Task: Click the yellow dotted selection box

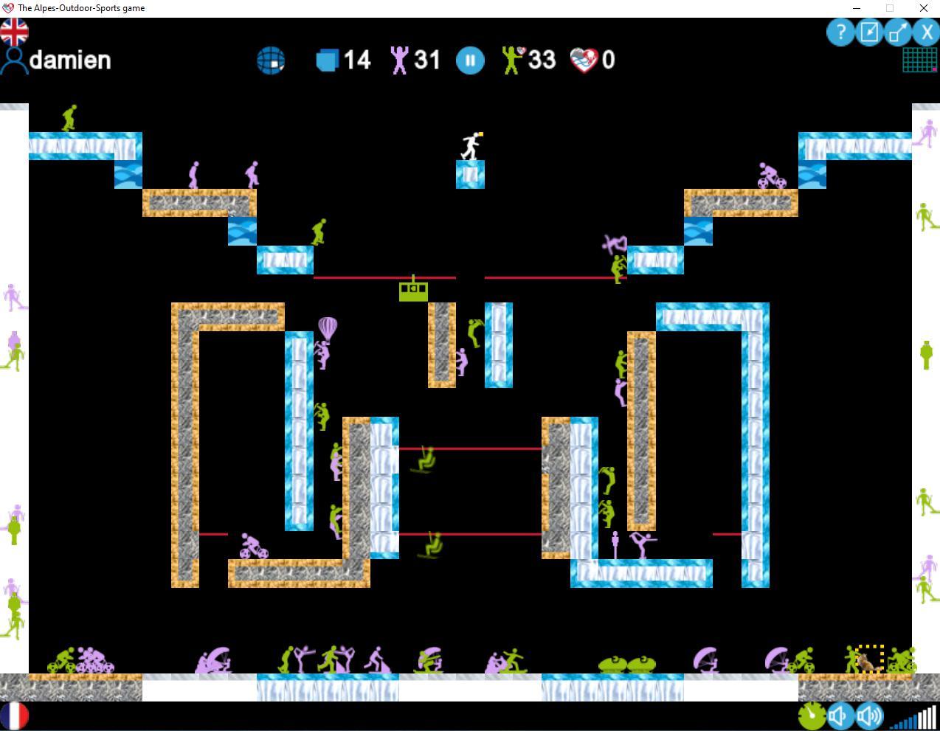Action: (x=869, y=659)
